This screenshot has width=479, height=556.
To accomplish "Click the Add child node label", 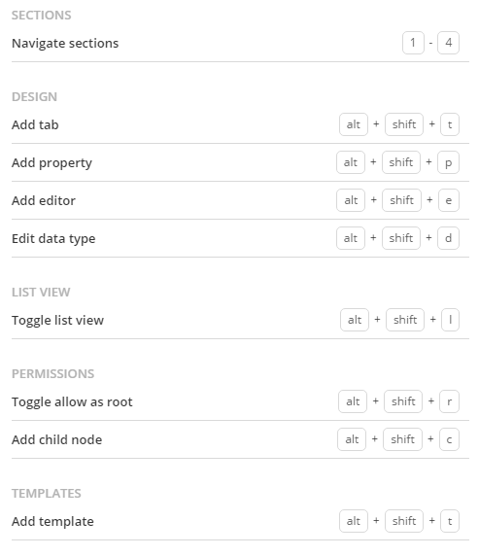I will 56,439.
